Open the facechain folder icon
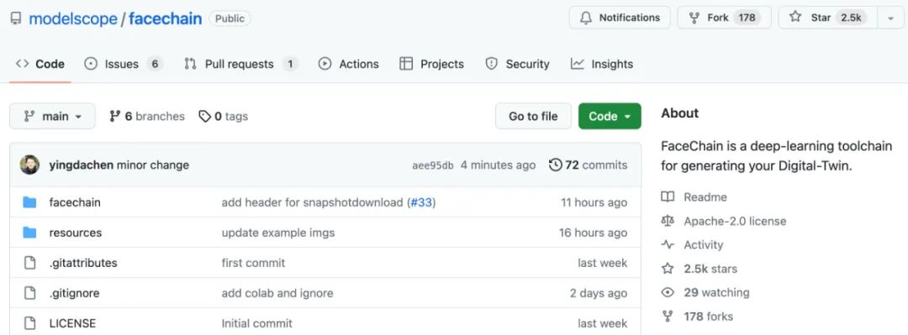The height and width of the screenshot is (335, 908). (29, 202)
